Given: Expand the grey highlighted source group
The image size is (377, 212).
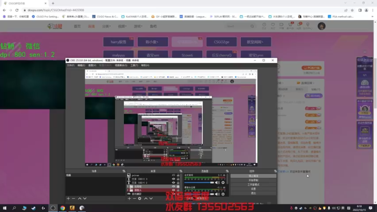Looking at the screenshot, I should click(x=128, y=186).
